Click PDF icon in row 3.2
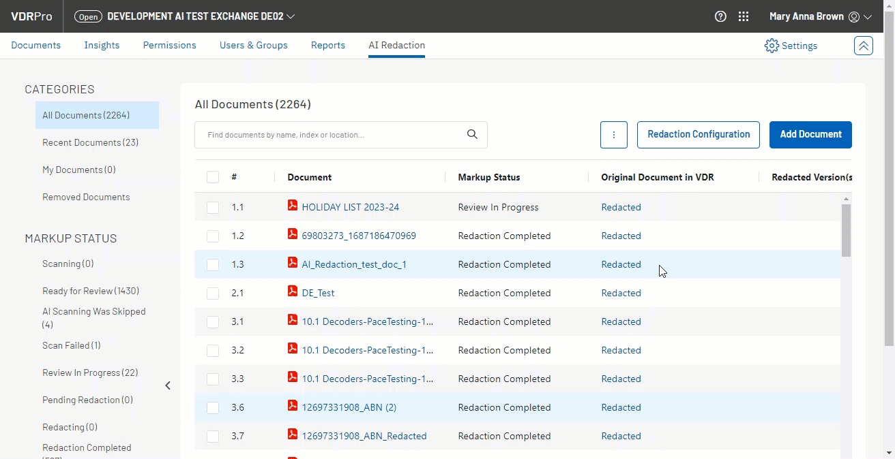The width and height of the screenshot is (895, 459). click(293, 349)
